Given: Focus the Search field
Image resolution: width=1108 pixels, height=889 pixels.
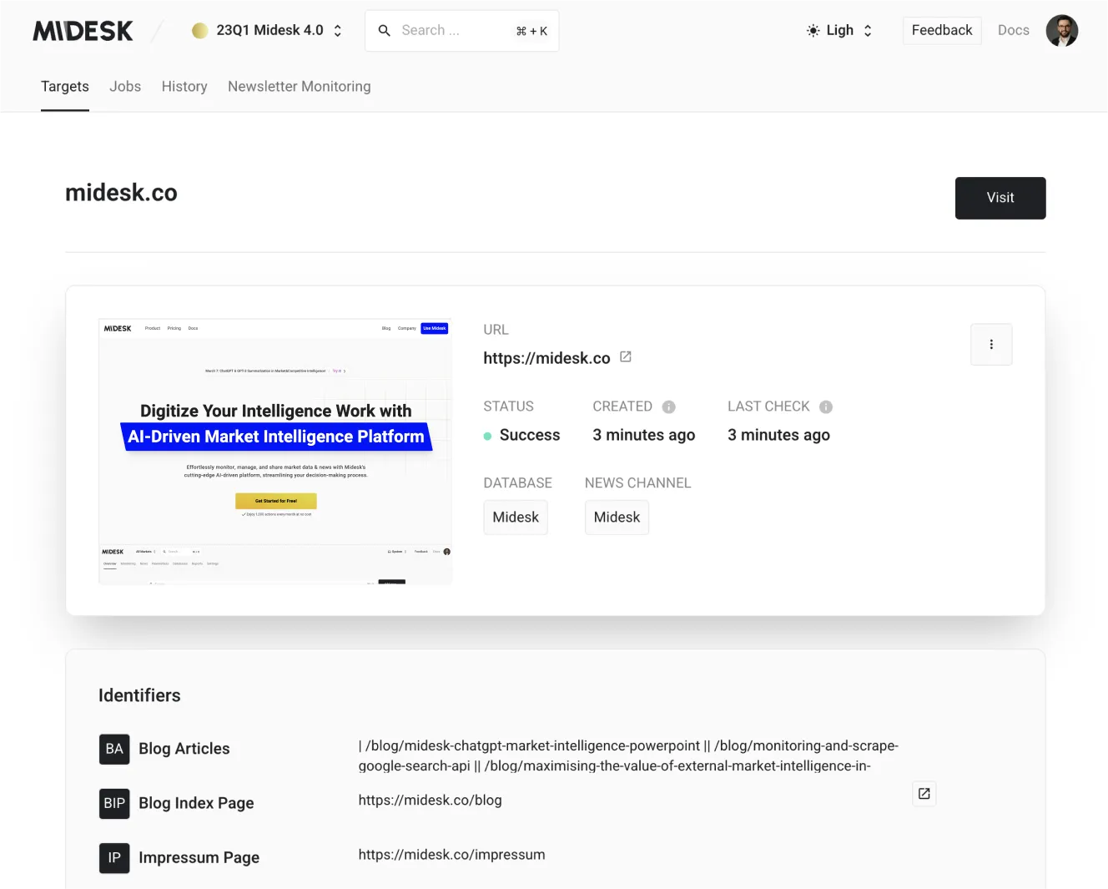Looking at the screenshot, I should (x=461, y=31).
